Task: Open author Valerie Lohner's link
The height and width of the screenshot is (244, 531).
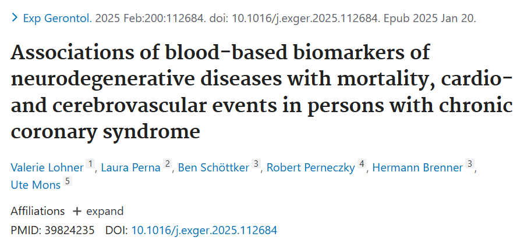Action: [47, 167]
